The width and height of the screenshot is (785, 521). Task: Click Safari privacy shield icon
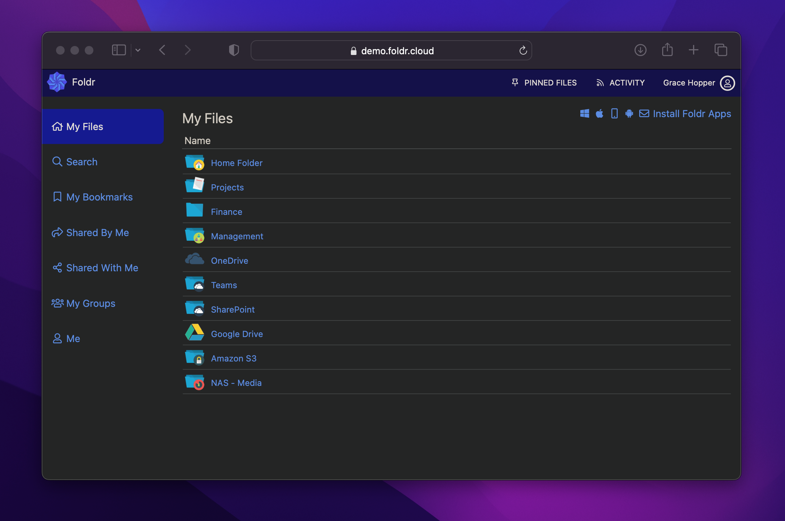pos(234,50)
